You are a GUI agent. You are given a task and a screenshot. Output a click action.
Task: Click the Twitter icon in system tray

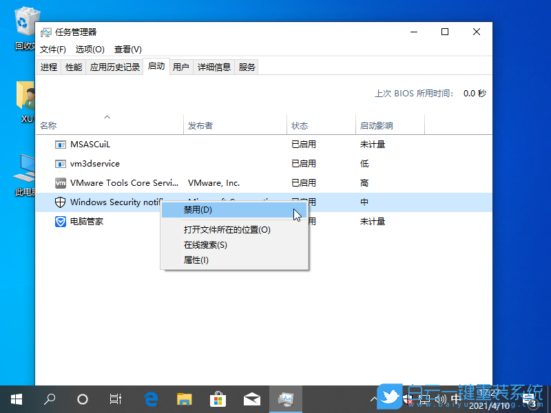click(x=390, y=398)
